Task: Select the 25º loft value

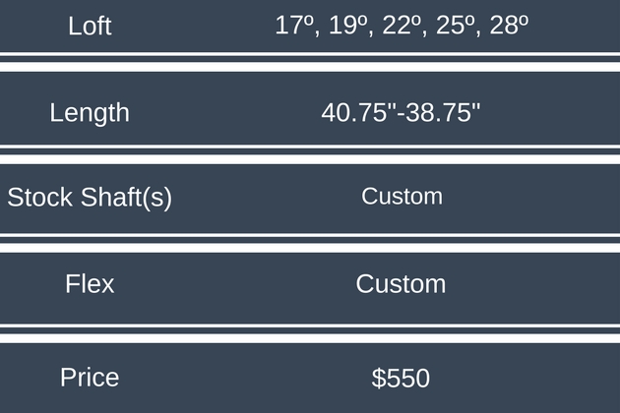Action: click(455, 26)
